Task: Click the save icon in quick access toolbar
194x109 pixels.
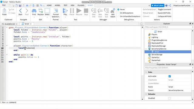Action: pyautogui.click(x=20, y=5)
